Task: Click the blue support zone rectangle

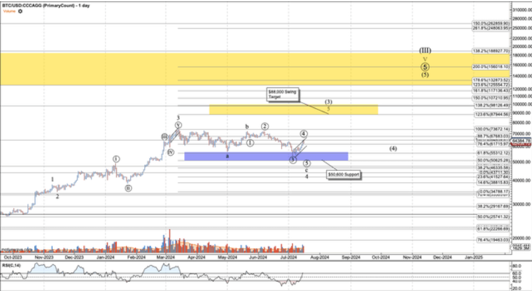Action: tap(267, 156)
